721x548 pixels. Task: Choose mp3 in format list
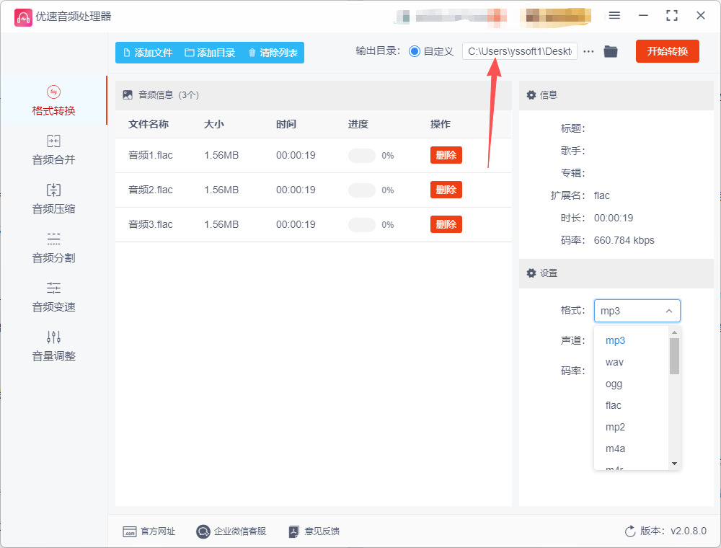[x=615, y=340]
